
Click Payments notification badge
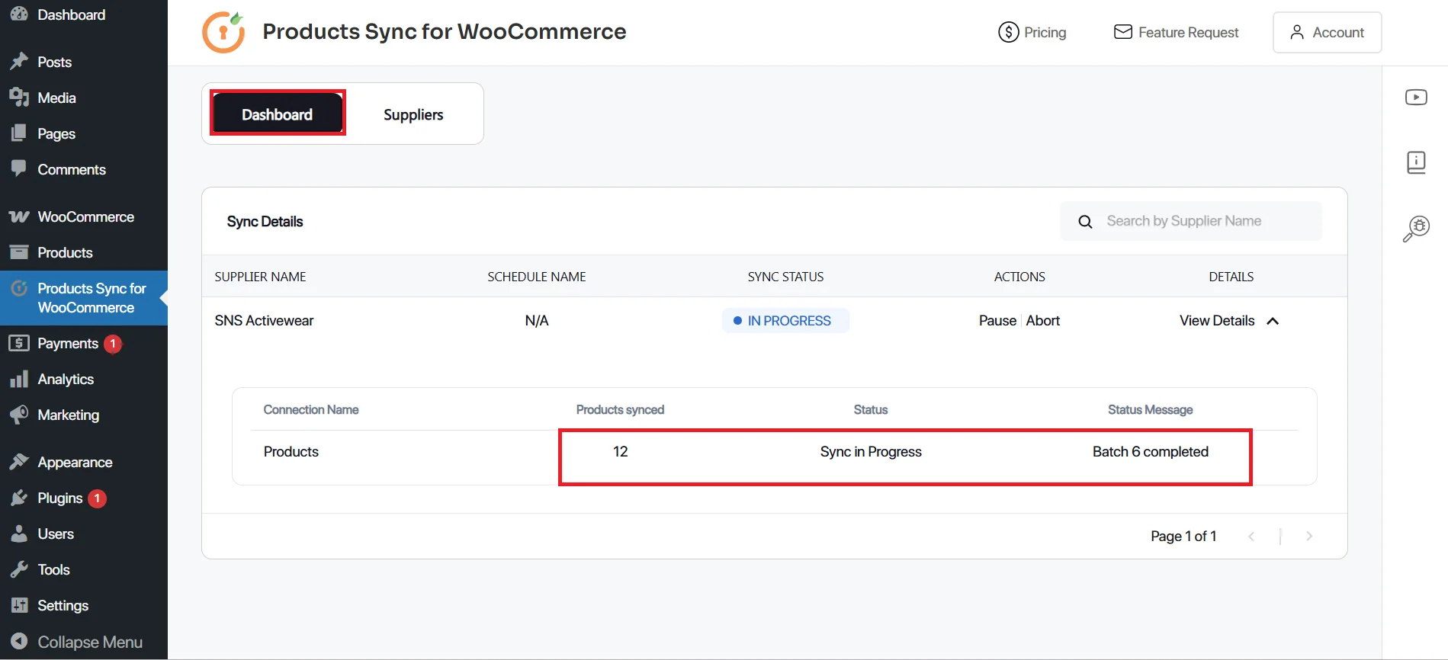coord(113,344)
